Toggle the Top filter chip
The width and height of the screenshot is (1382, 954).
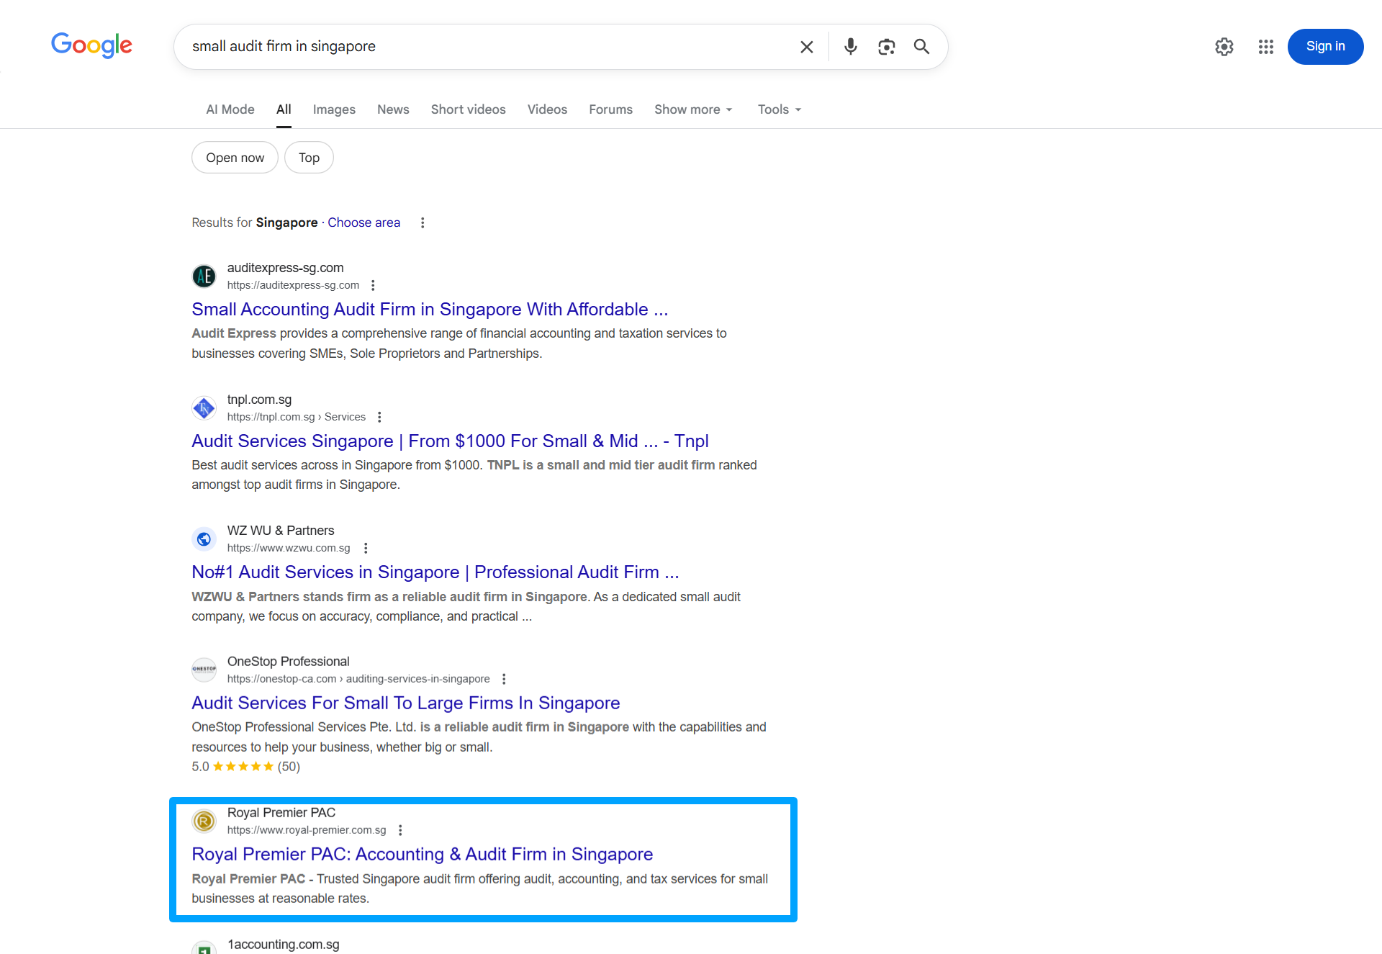tap(309, 158)
